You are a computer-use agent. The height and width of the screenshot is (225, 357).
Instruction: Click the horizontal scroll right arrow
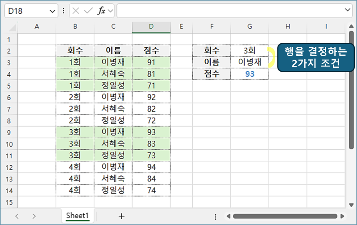342,217
